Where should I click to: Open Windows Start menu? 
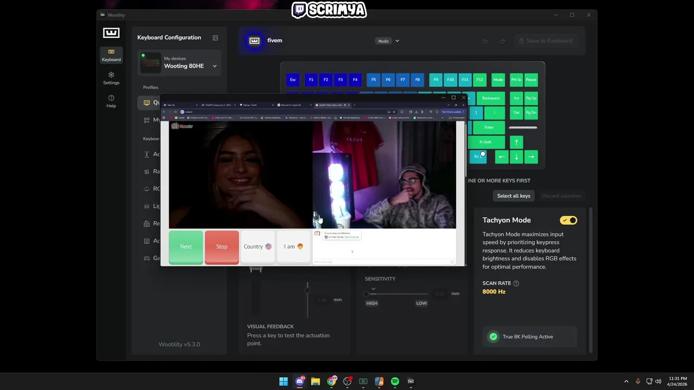[x=284, y=381]
